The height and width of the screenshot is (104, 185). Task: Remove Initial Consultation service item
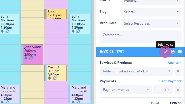point(178,71)
